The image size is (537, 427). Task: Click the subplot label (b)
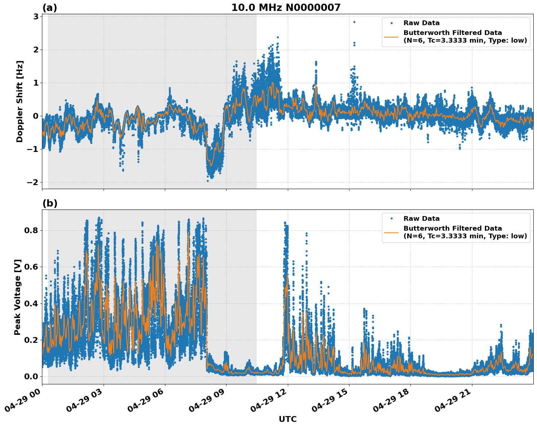click(50, 203)
